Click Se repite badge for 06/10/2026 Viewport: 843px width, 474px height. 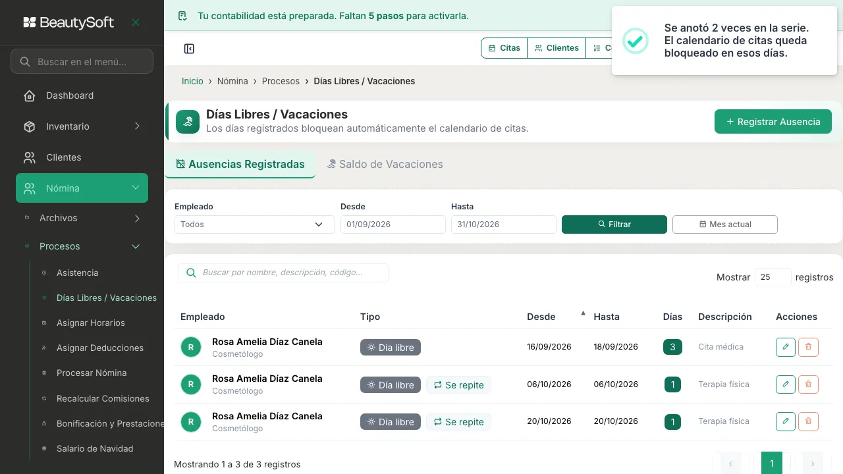point(458,385)
